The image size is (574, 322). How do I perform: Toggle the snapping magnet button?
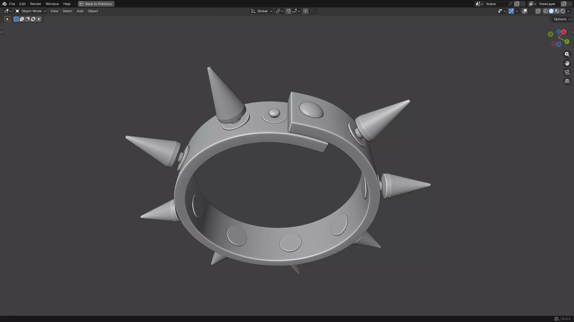pos(288,11)
